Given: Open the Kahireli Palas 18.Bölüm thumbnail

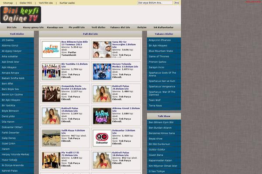Looking at the screenshot, I should click(x=102, y=160).
